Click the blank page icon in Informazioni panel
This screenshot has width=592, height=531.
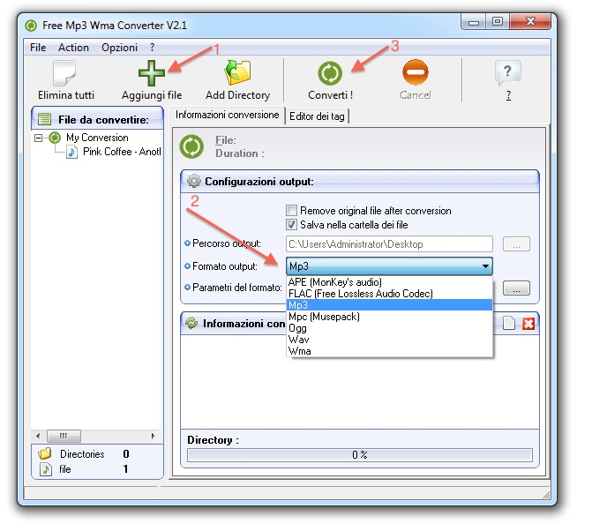(509, 323)
